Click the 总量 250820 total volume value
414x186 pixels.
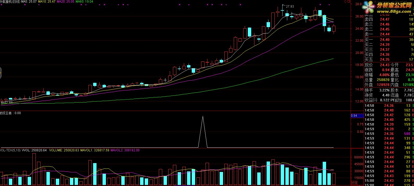point(383,80)
